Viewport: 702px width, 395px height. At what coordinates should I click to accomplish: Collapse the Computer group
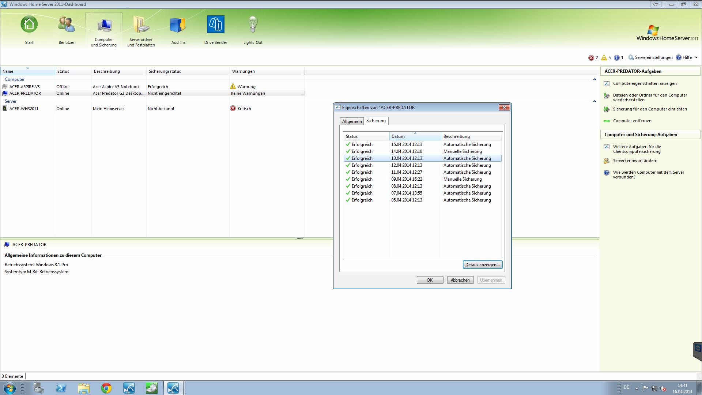click(594, 79)
